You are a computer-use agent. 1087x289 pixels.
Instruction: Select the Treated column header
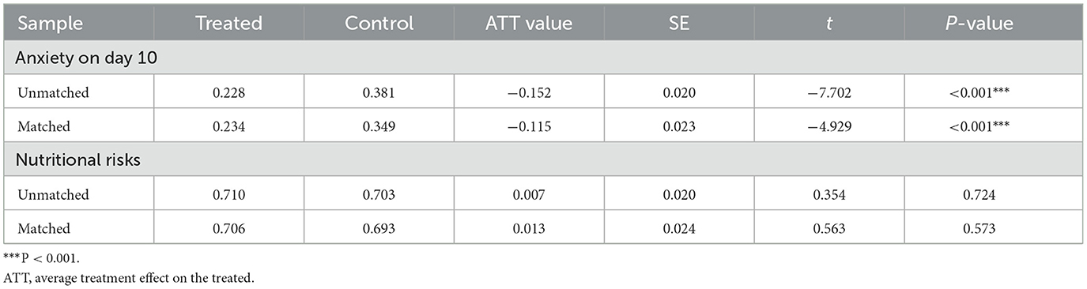tap(228, 23)
